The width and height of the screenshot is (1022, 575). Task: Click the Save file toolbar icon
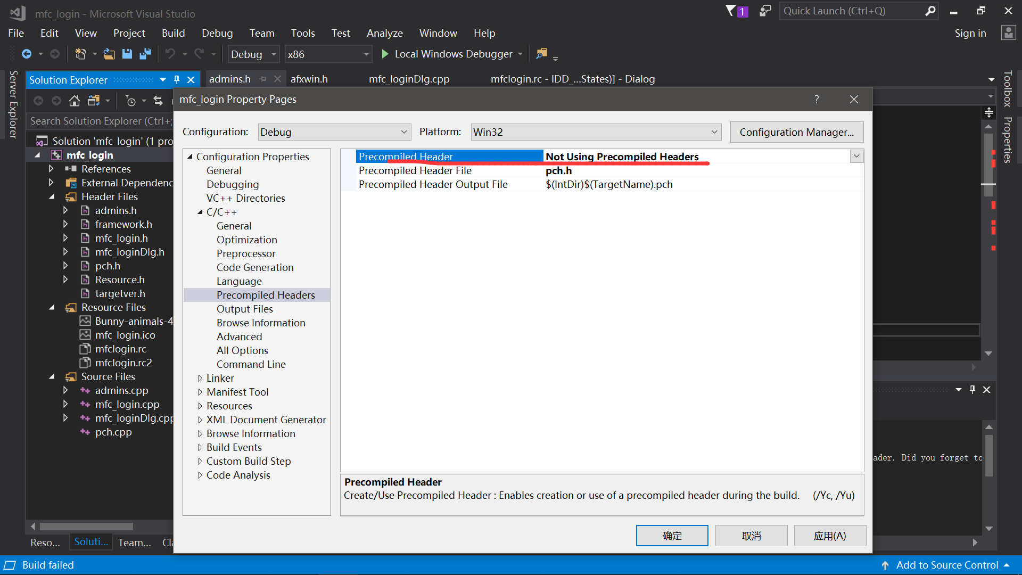(x=127, y=54)
